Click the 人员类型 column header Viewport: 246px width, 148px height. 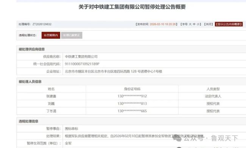tap(213, 89)
